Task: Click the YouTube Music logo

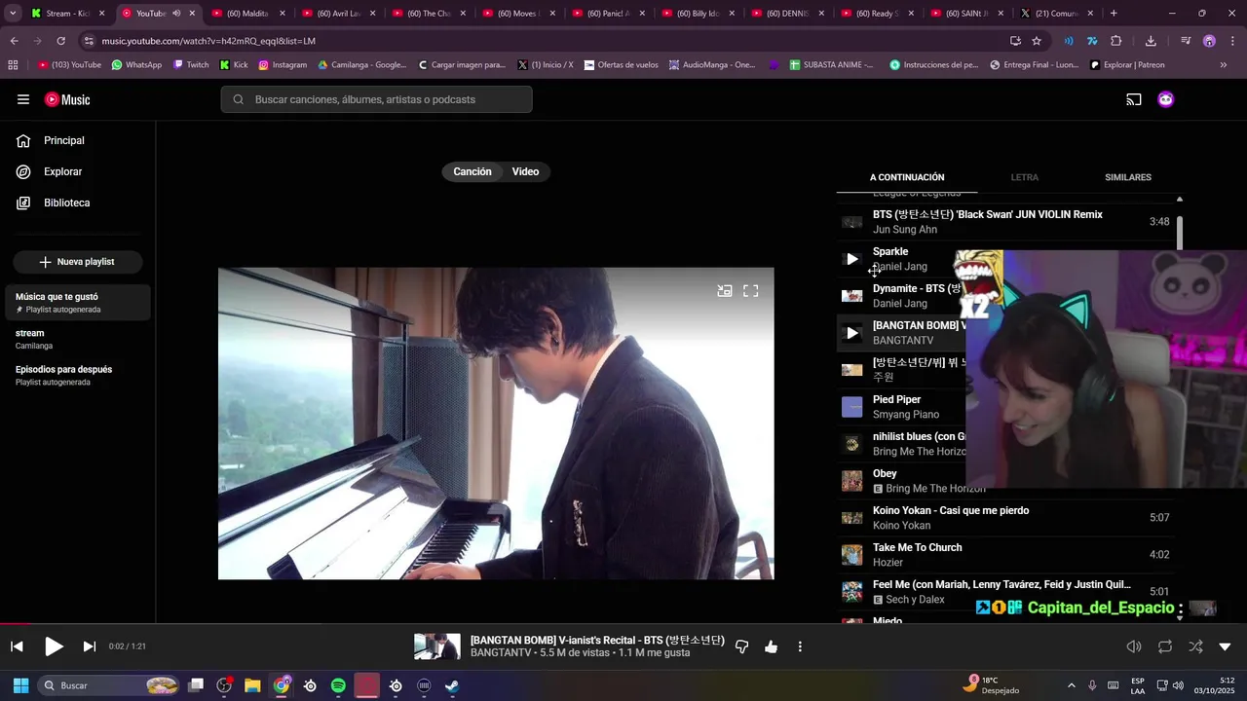Action: 67,99
